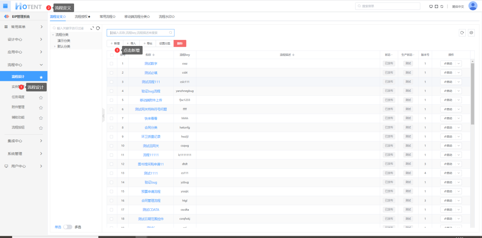This screenshot has width=482, height=238.
Task: Switch to the 常用流程 tab
Action: click(x=107, y=17)
